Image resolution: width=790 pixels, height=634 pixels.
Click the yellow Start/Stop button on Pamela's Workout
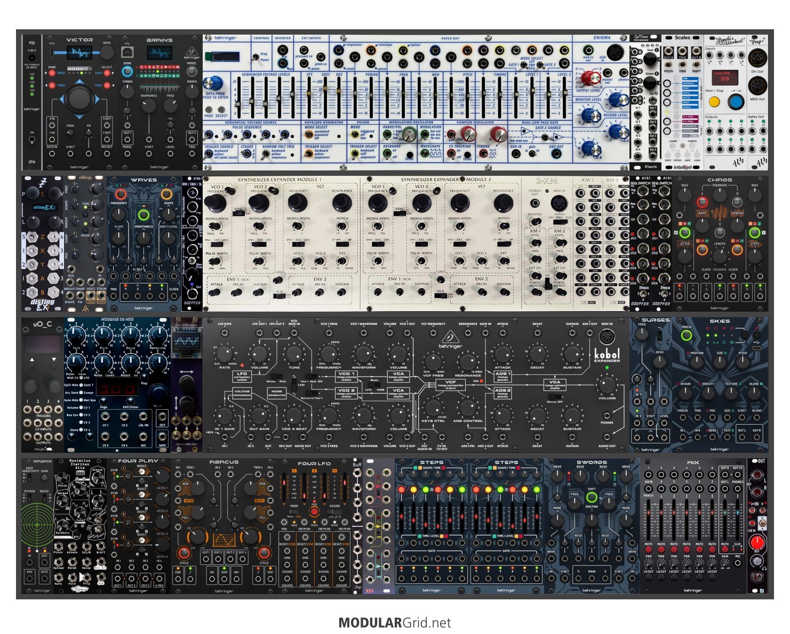pyautogui.click(x=715, y=102)
